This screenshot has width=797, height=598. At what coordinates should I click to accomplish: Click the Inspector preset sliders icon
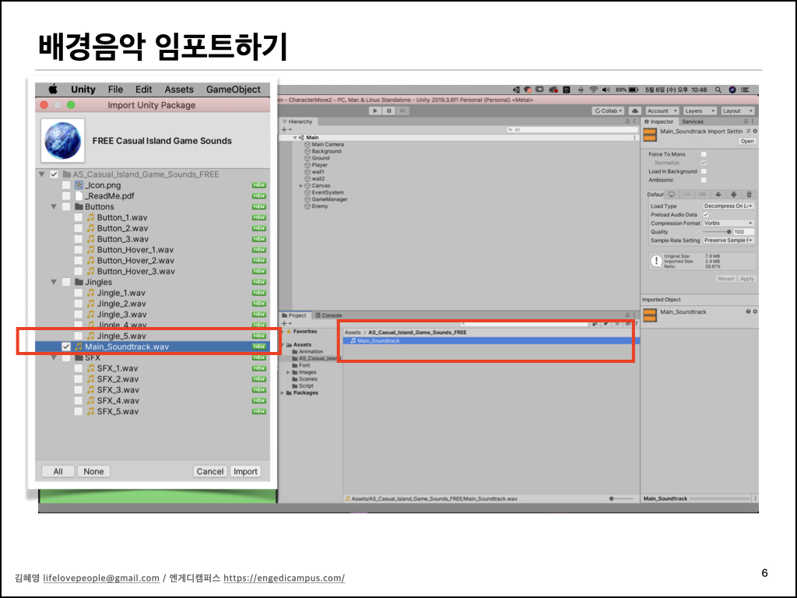coord(748,131)
